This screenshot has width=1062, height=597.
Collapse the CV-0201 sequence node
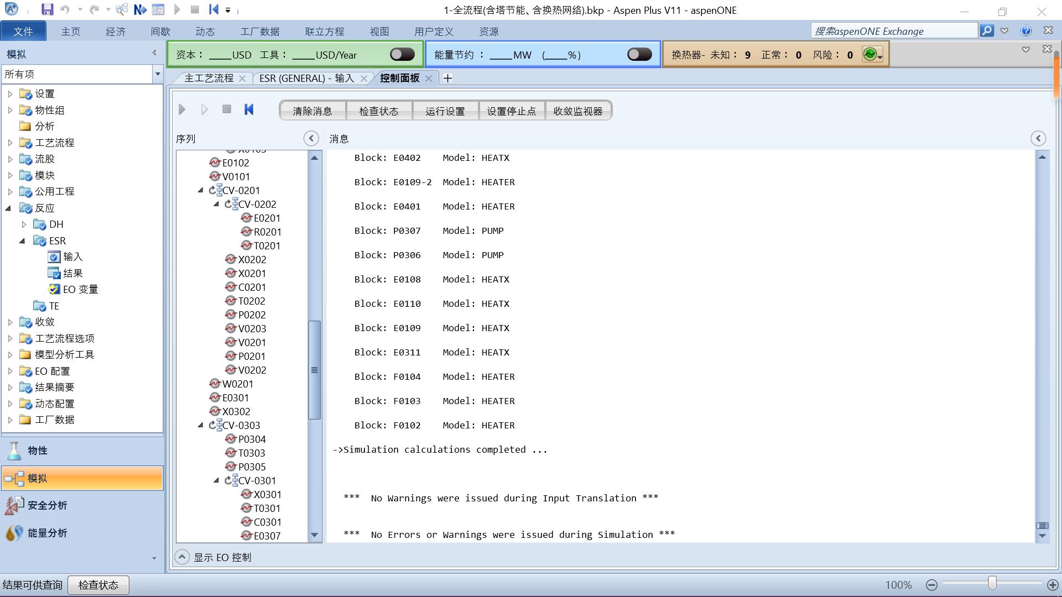tap(201, 190)
